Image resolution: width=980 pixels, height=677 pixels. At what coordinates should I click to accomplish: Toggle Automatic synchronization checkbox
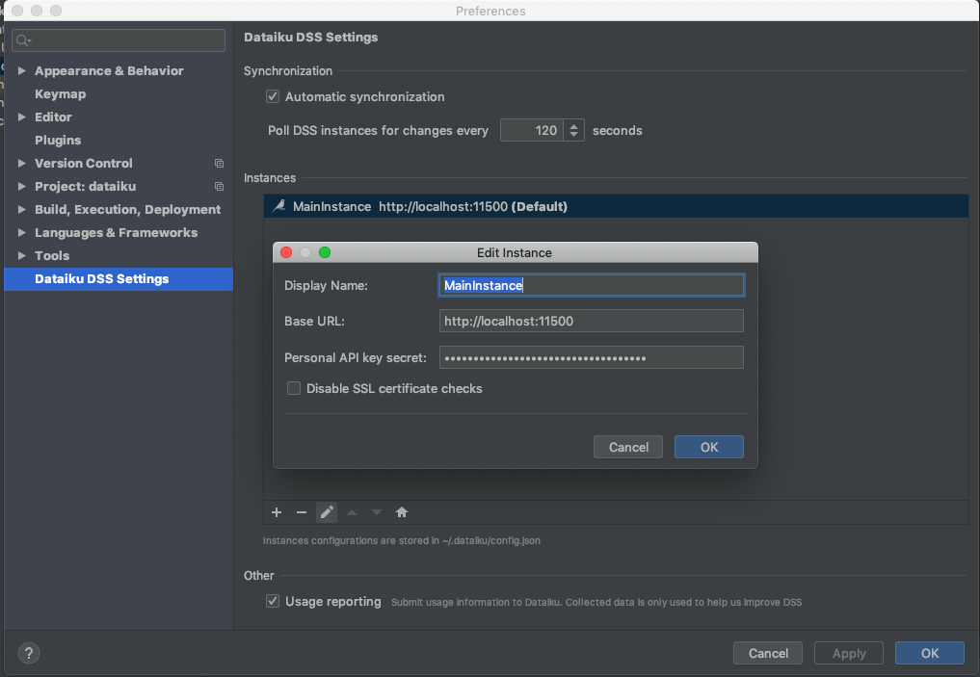pos(273,96)
